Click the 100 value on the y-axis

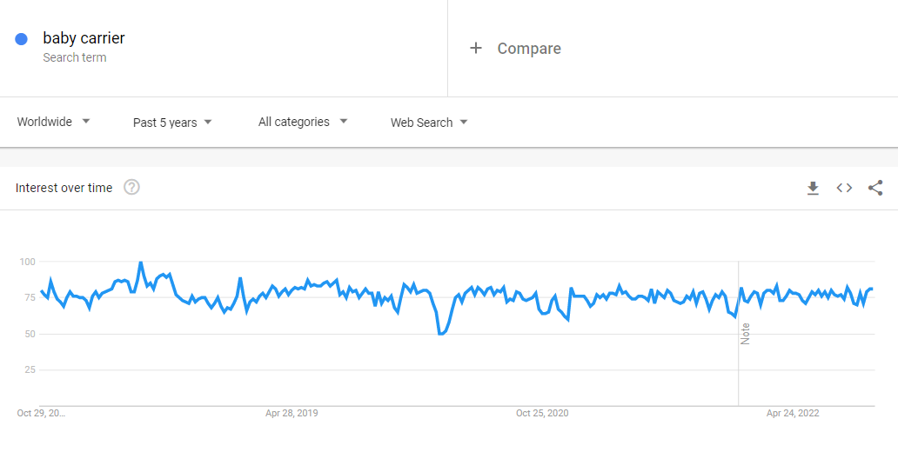pos(27,262)
